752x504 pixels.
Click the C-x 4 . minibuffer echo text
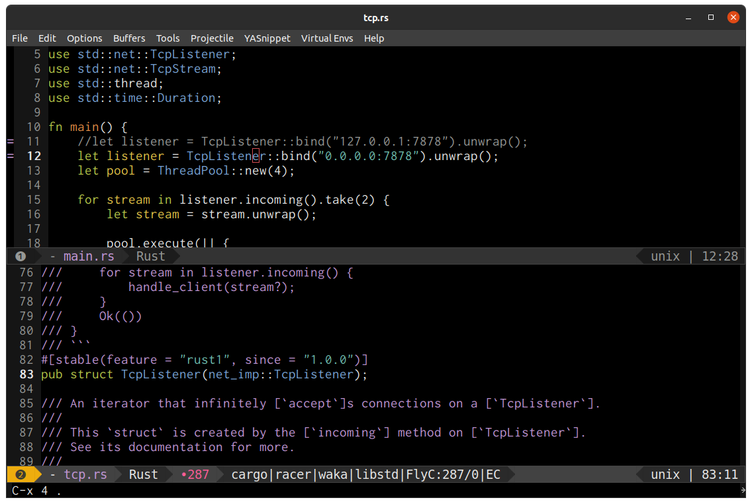pos(36,491)
